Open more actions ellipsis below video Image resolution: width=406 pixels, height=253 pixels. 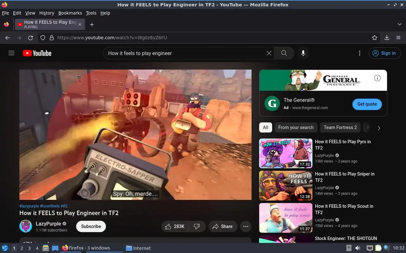246,226
